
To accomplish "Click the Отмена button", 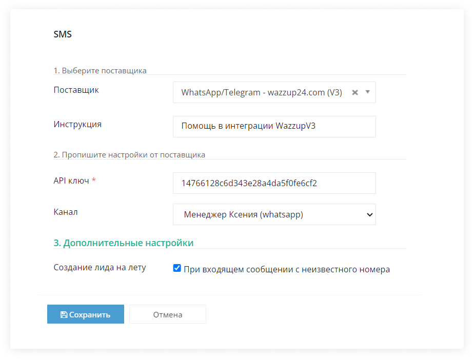I will (167, 314).
